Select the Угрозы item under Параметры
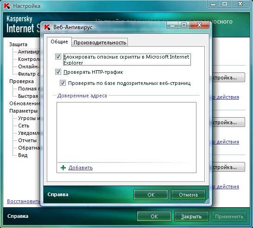This screenshot has width=253, height=228. click(29, 118)
